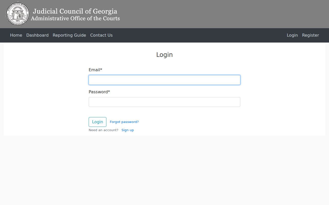Submit the form with the Login button
329x205 pixels.
click(97, 122)
